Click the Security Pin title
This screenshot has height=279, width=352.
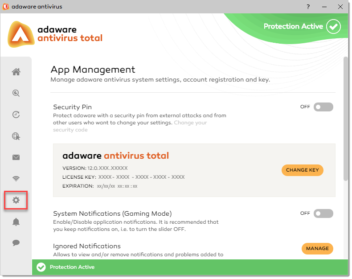click(72, 107)
